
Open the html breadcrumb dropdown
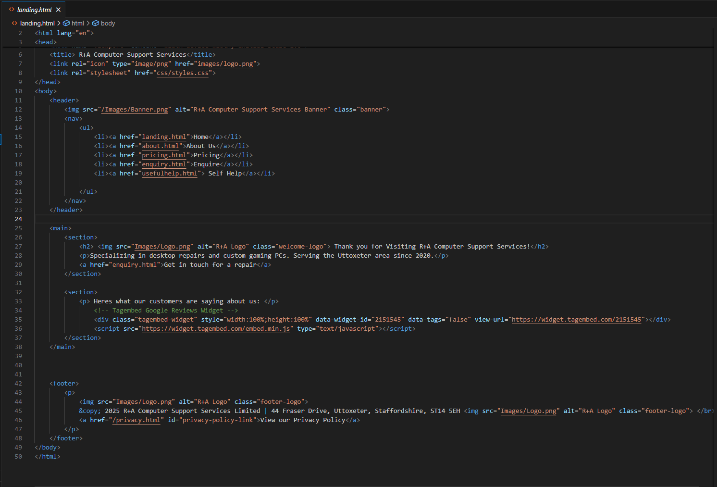pos(77,23)
